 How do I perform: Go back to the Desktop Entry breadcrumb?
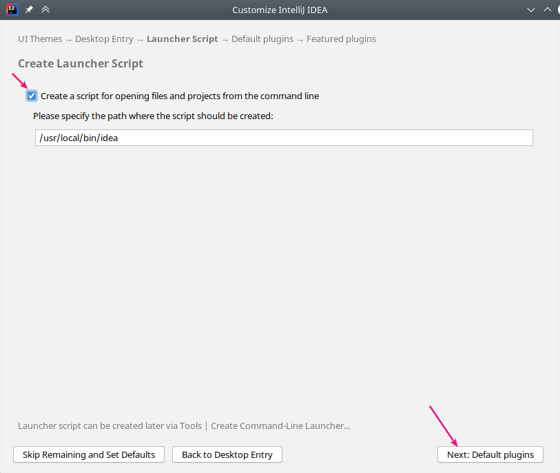[x=104, y=39]
